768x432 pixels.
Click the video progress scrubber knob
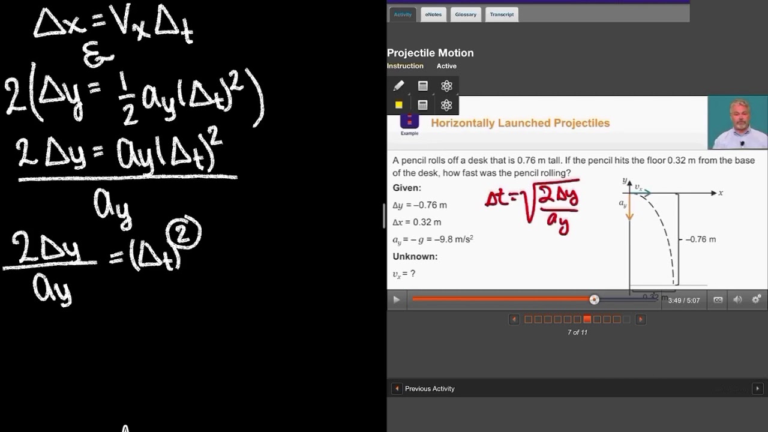(594, 299)
